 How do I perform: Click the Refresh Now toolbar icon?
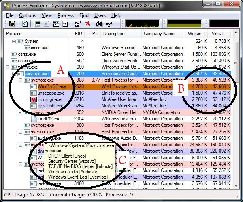tap(25, 24)
